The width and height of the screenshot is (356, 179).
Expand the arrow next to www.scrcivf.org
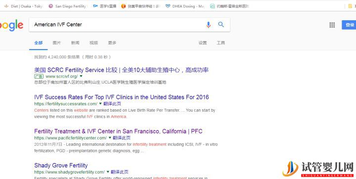click(81, 76)
